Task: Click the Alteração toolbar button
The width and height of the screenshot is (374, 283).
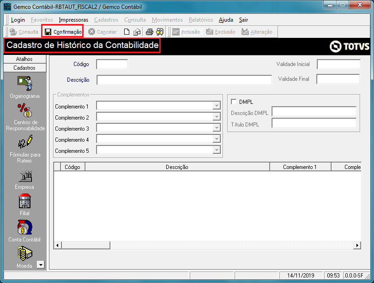Action: point(257,32)
